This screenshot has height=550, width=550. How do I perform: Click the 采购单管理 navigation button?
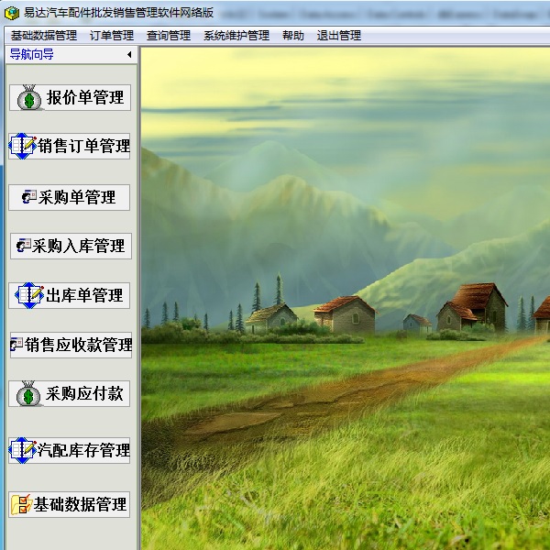pos(70,197)
